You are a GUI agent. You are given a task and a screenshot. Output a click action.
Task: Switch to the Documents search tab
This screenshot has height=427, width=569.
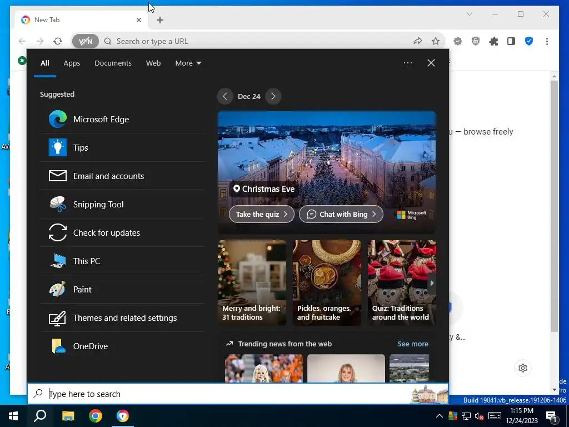coord(113,63)
